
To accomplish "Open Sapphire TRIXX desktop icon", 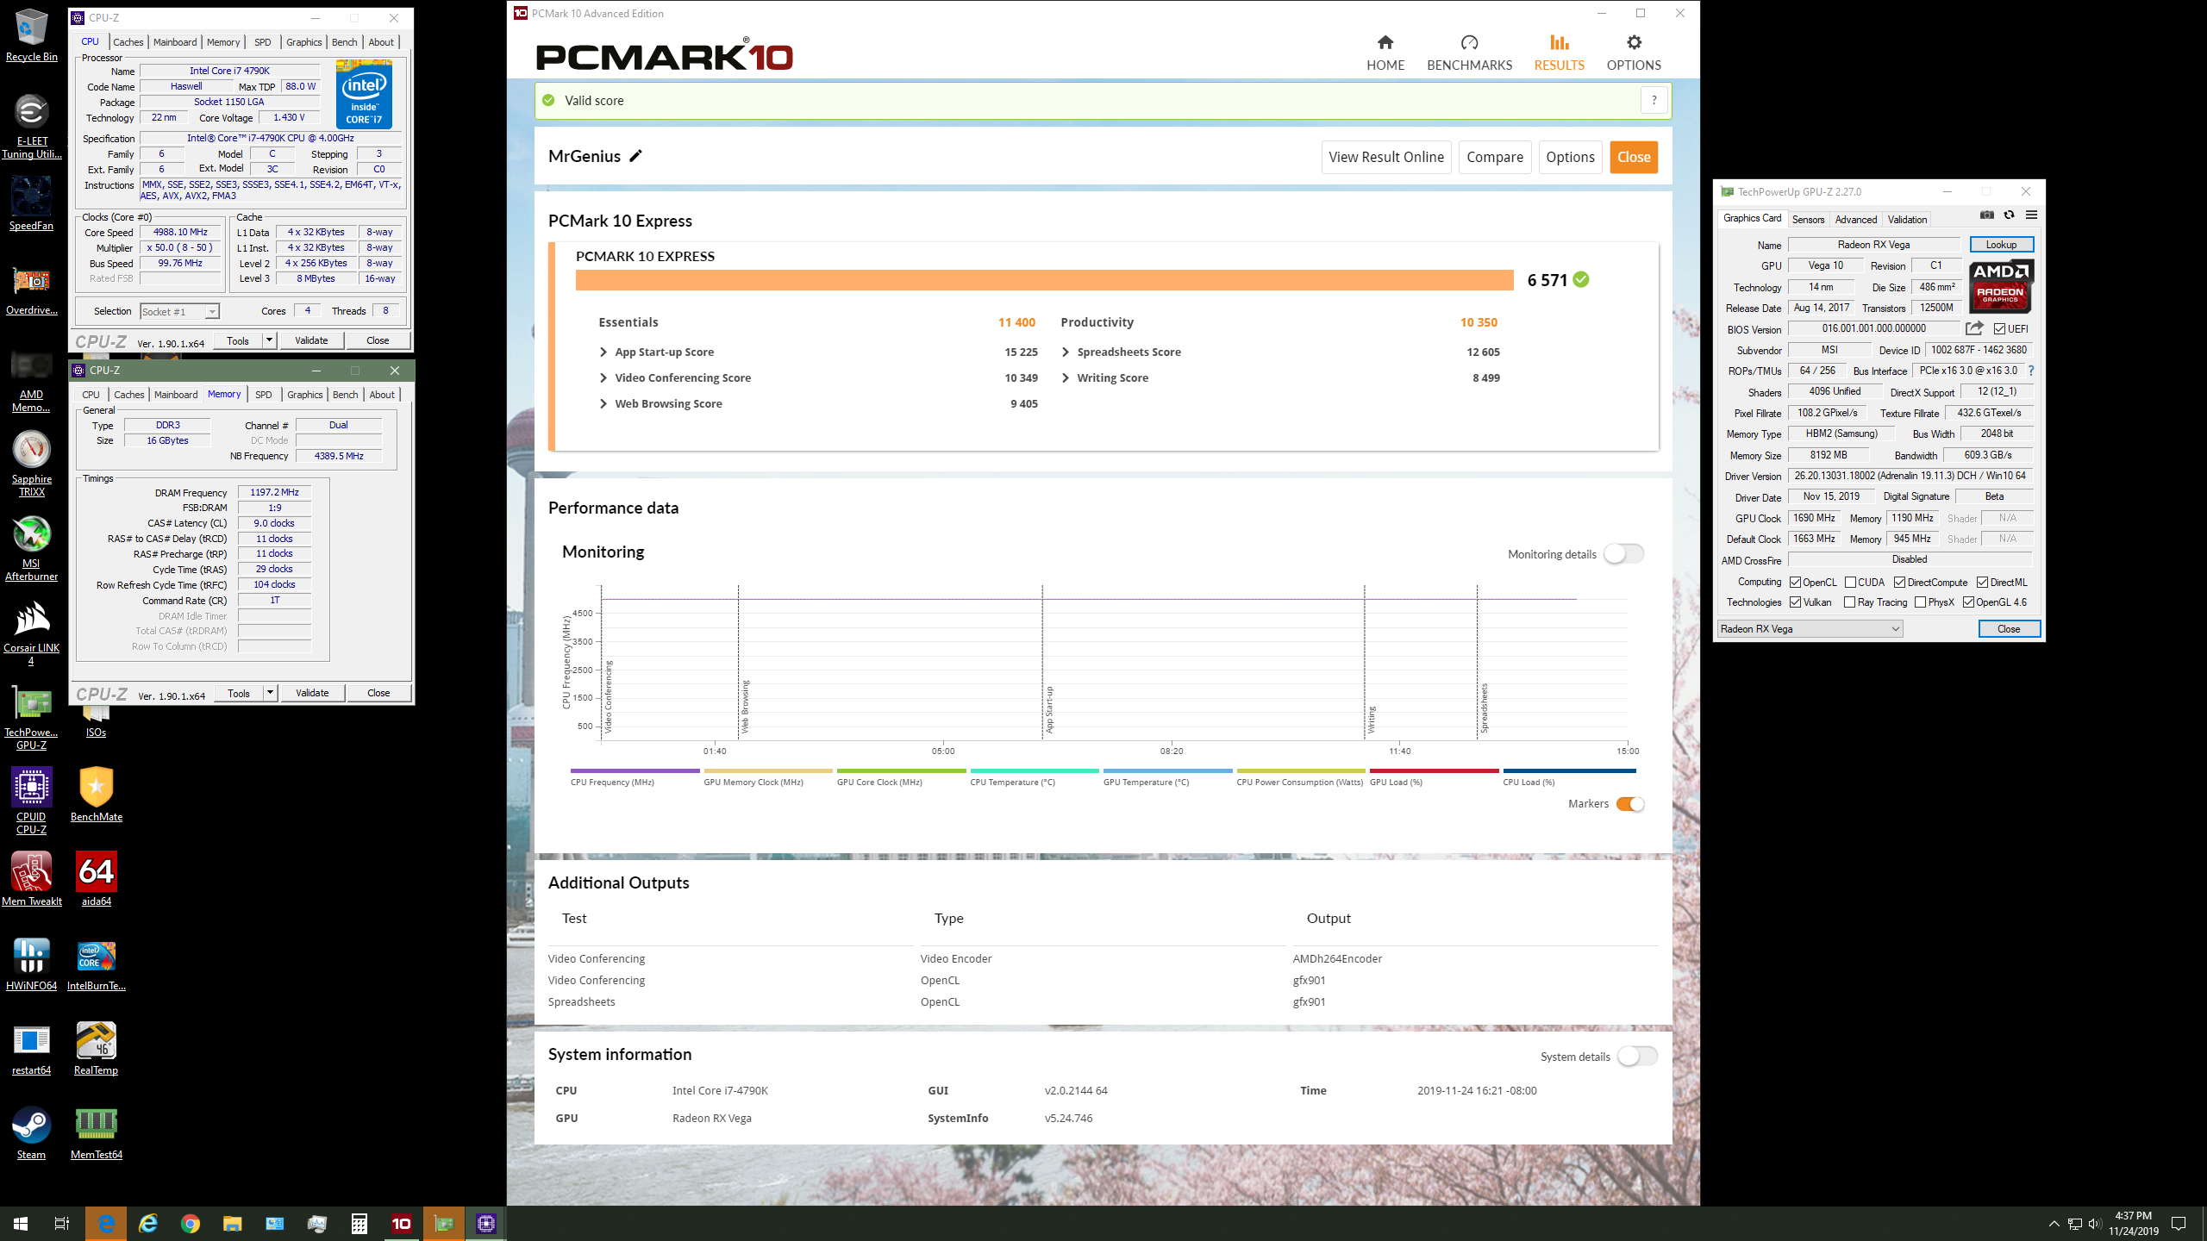I will point(32,464).
